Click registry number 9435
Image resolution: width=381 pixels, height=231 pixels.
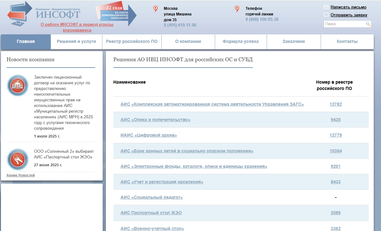point(336,120)
